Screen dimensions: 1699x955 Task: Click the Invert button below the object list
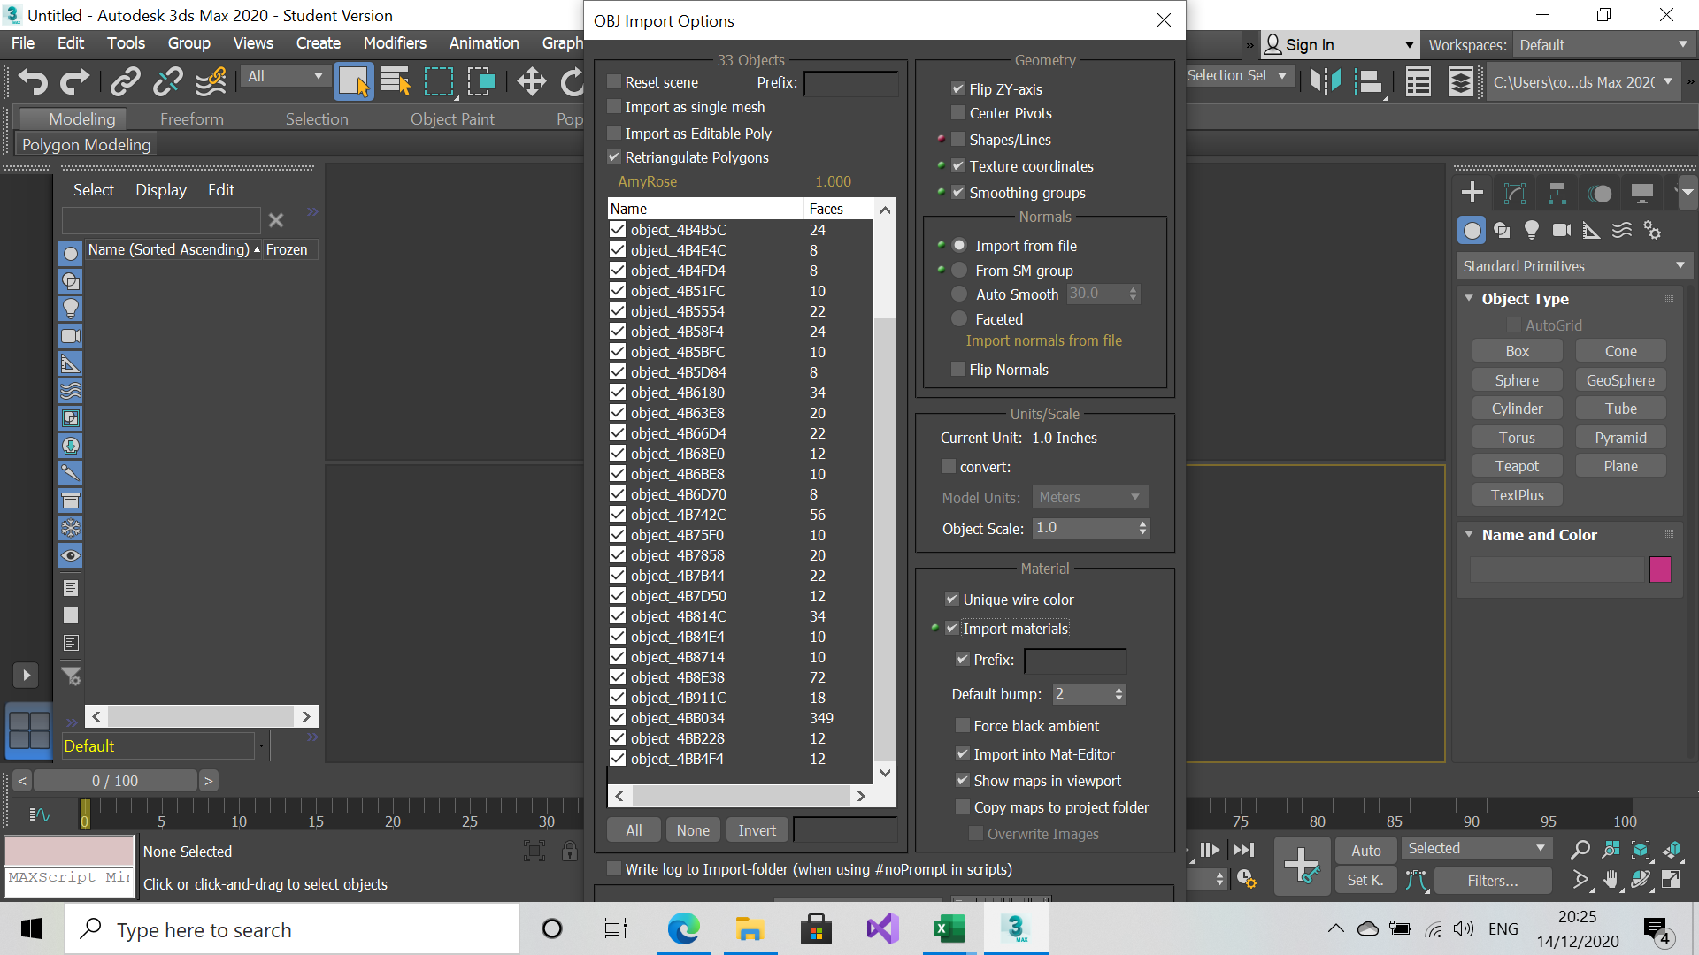click(x=757, y=829)
